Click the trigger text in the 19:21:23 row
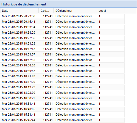 coord(75,43)
